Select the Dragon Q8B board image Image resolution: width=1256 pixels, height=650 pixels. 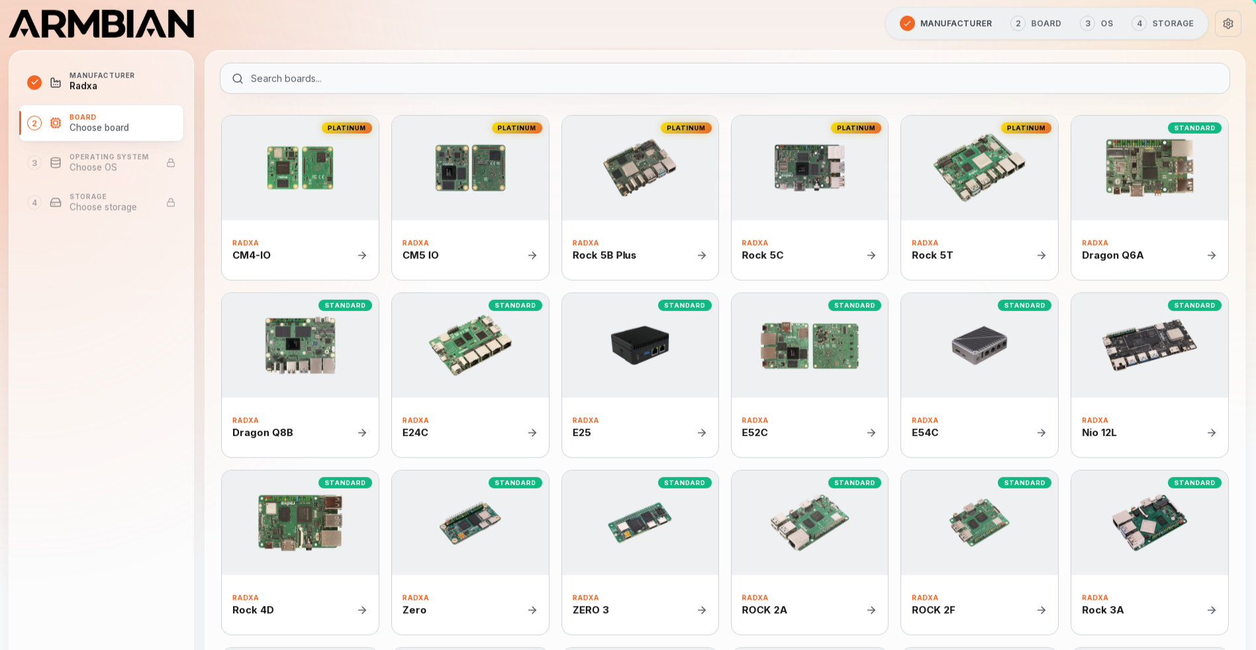click(300, 346)
